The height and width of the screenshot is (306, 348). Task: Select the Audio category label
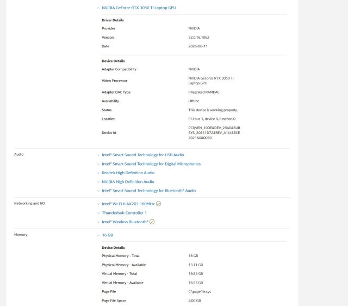pyautogui.click(x=18, y=154)
